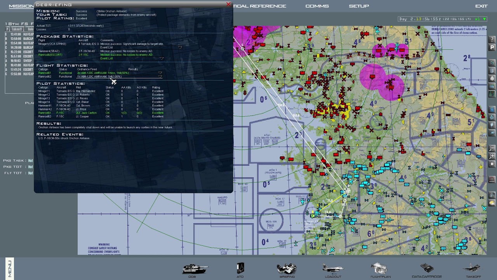Click the P button on map sidebar
Viewport: 497px width, 280px height.
tap(492, 47)
